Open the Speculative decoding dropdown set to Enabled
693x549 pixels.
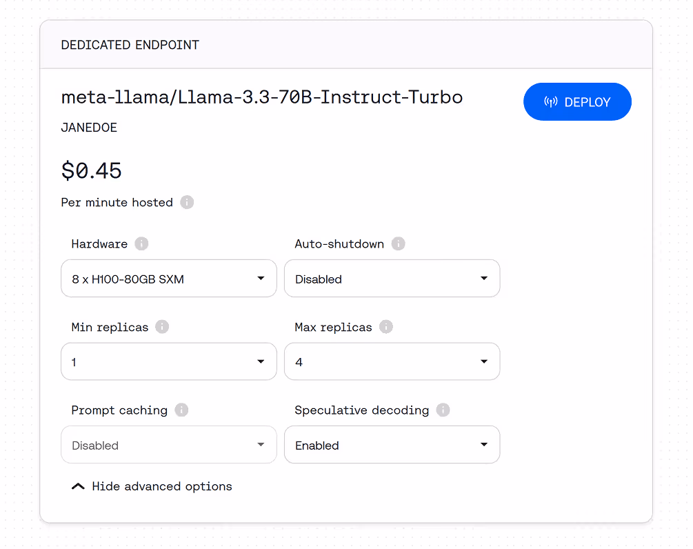[392, 445]
